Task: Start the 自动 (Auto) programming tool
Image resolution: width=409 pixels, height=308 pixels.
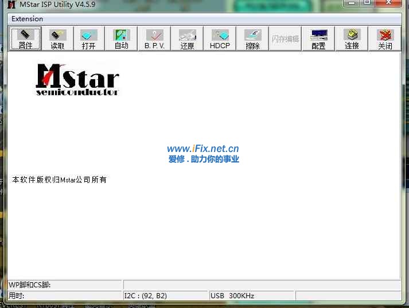Action: coord(121,39)
